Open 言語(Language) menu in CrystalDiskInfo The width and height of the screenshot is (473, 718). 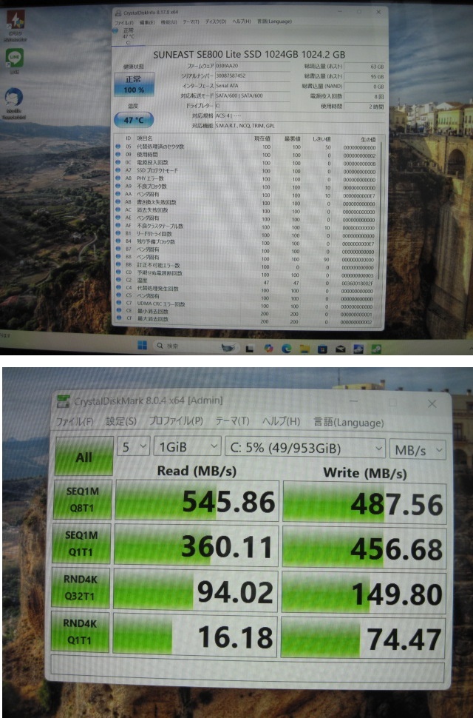click(x=274, y=21)
